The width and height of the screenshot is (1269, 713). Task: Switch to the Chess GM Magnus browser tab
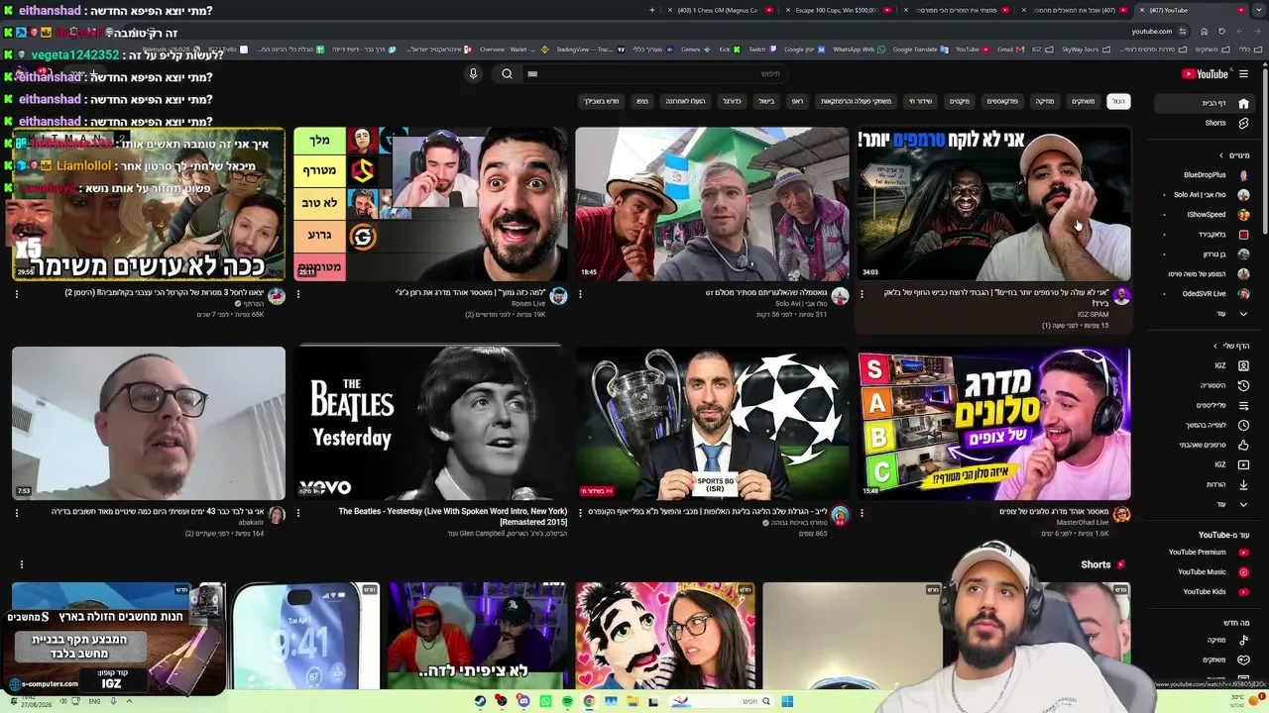(722, 10)
